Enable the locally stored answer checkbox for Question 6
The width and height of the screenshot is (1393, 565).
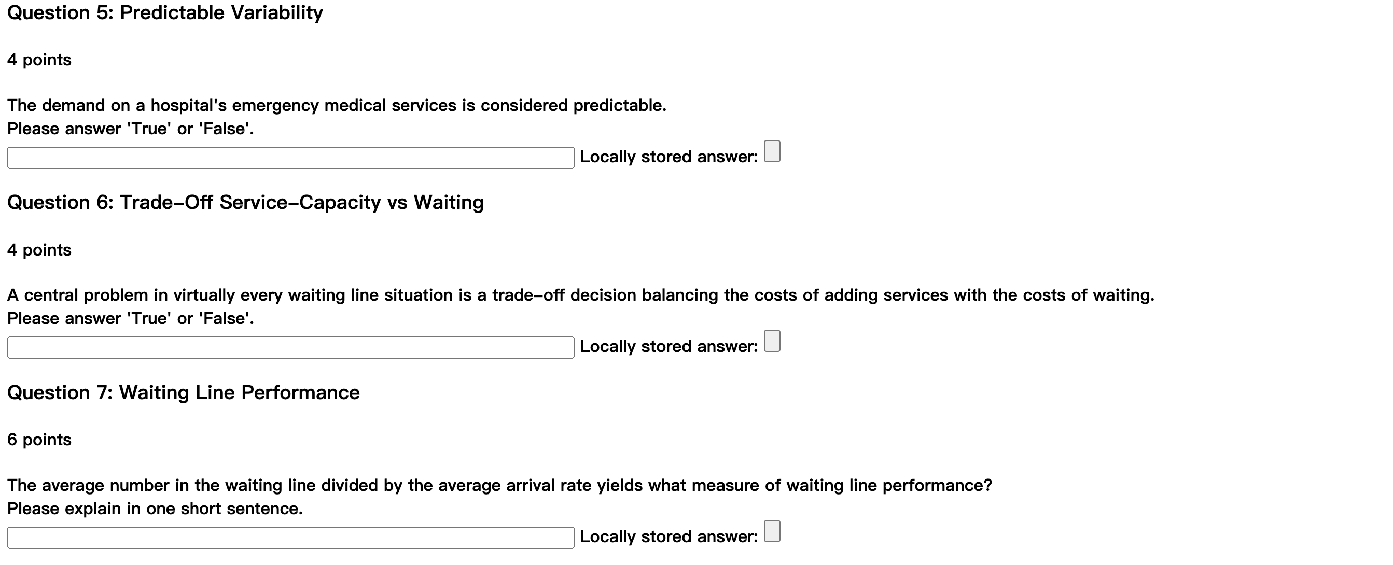point(772,342)
